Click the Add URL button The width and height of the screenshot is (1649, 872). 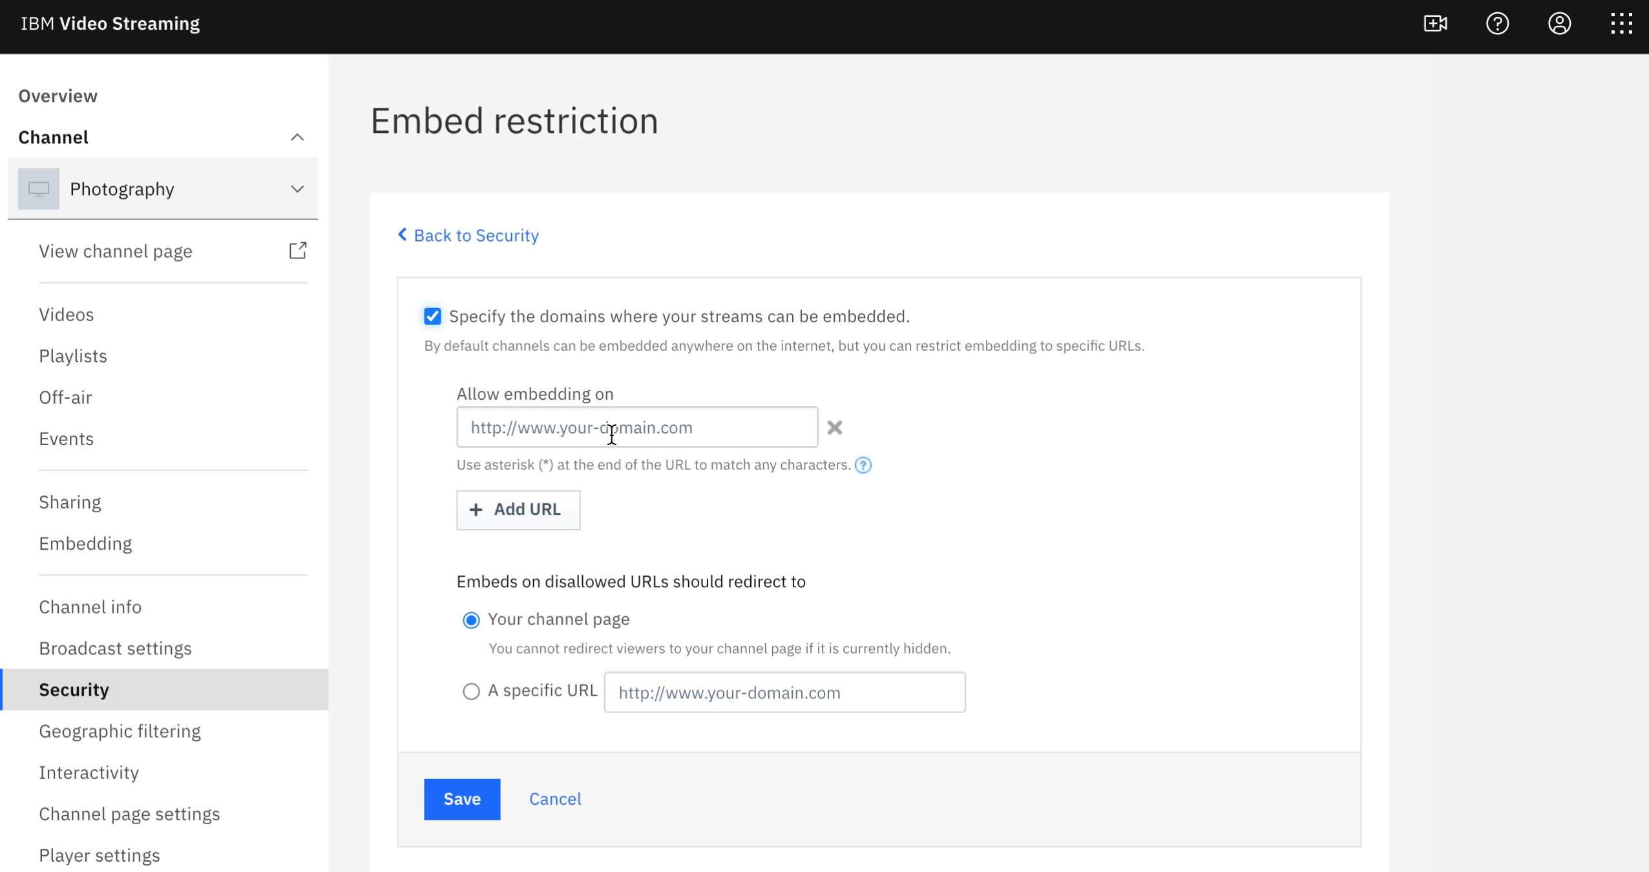pyautogui.click(x=518, y=509)
